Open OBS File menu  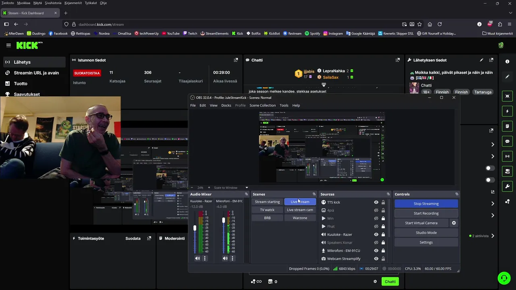pyautogui.click(x=193, y=106)
